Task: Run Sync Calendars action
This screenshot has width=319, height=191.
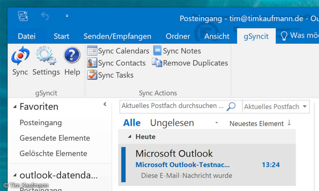Action: pos(118,51)
